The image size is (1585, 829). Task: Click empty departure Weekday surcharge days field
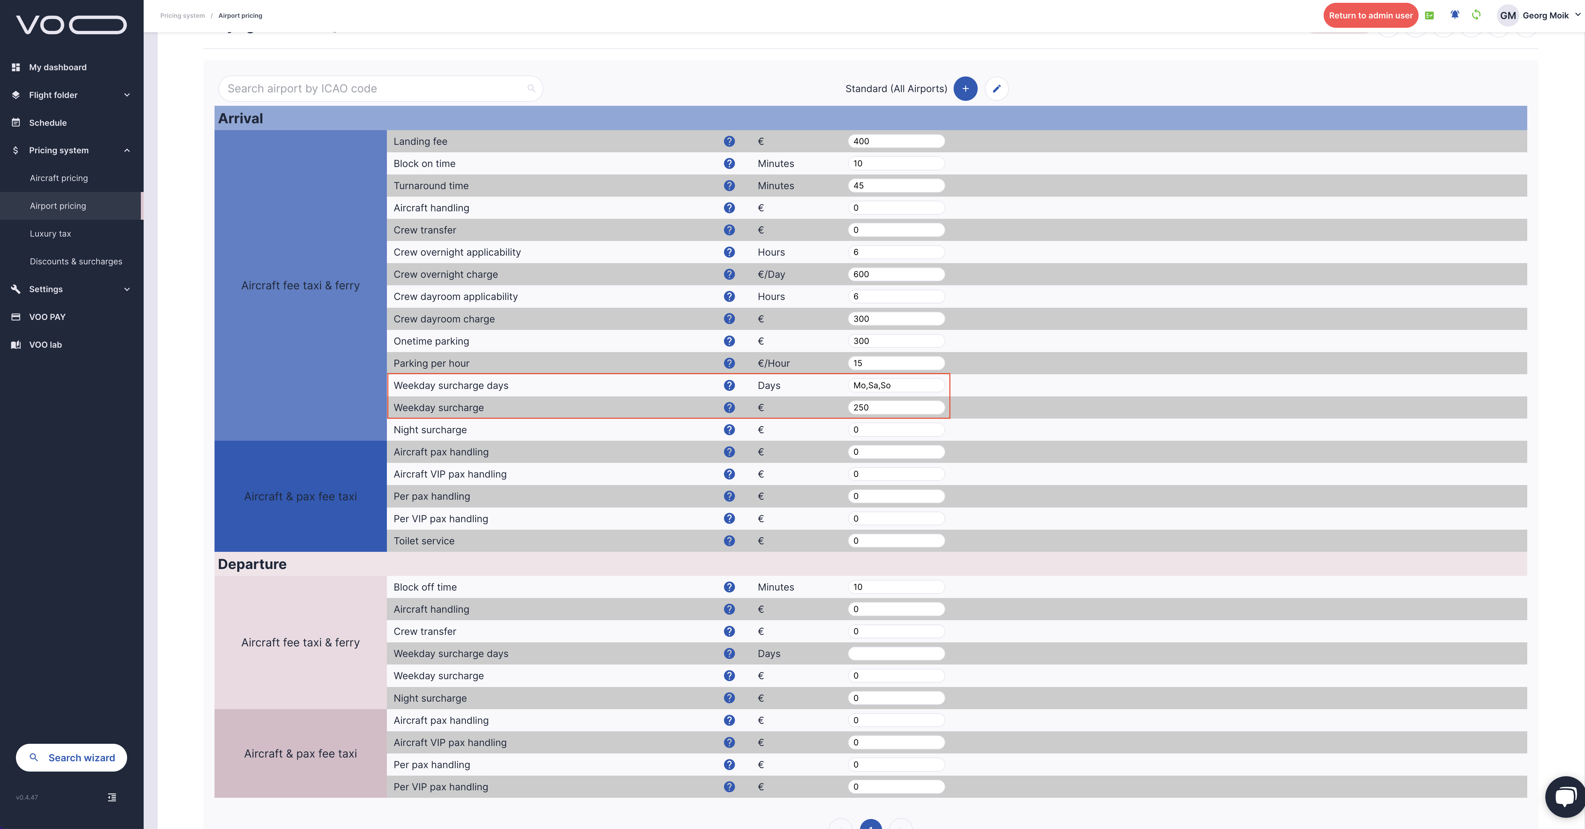(896, 653)
